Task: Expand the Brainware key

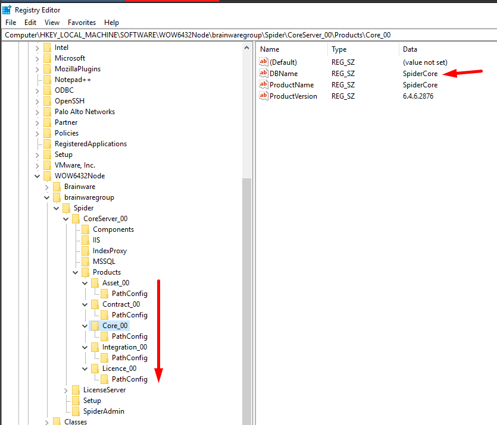Action: [46, 187]
